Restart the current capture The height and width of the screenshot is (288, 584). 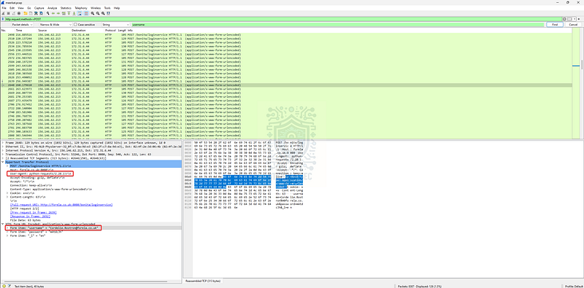pos(13,13)
